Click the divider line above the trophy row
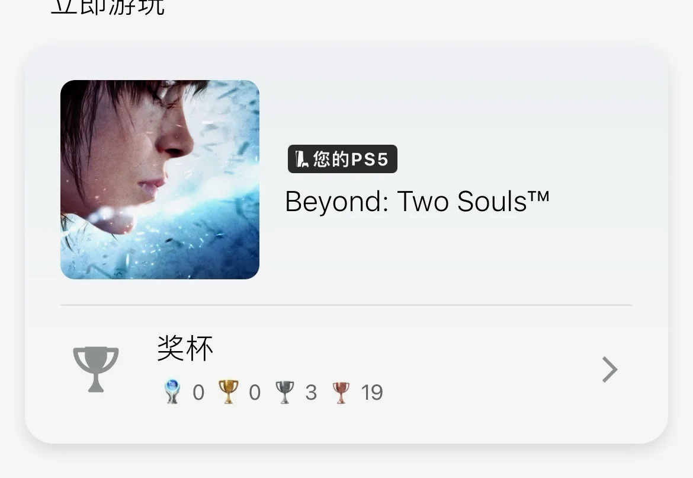The image size is (693, 478). pos(346,305)
